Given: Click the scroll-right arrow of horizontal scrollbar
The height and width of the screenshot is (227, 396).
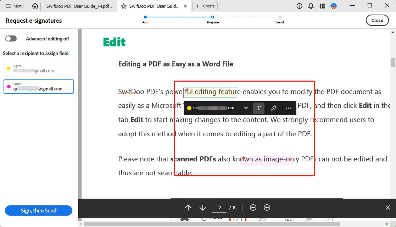Looking at the screenshot, I should pos(387,224).
